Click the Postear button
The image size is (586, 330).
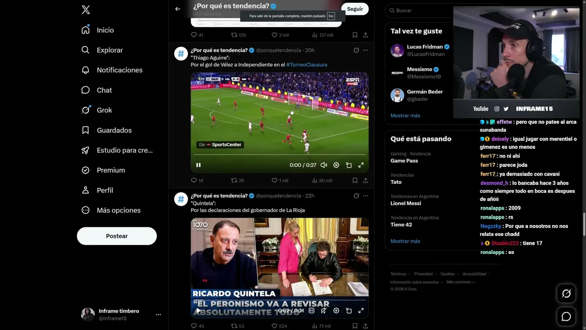[x=117, y=236]
